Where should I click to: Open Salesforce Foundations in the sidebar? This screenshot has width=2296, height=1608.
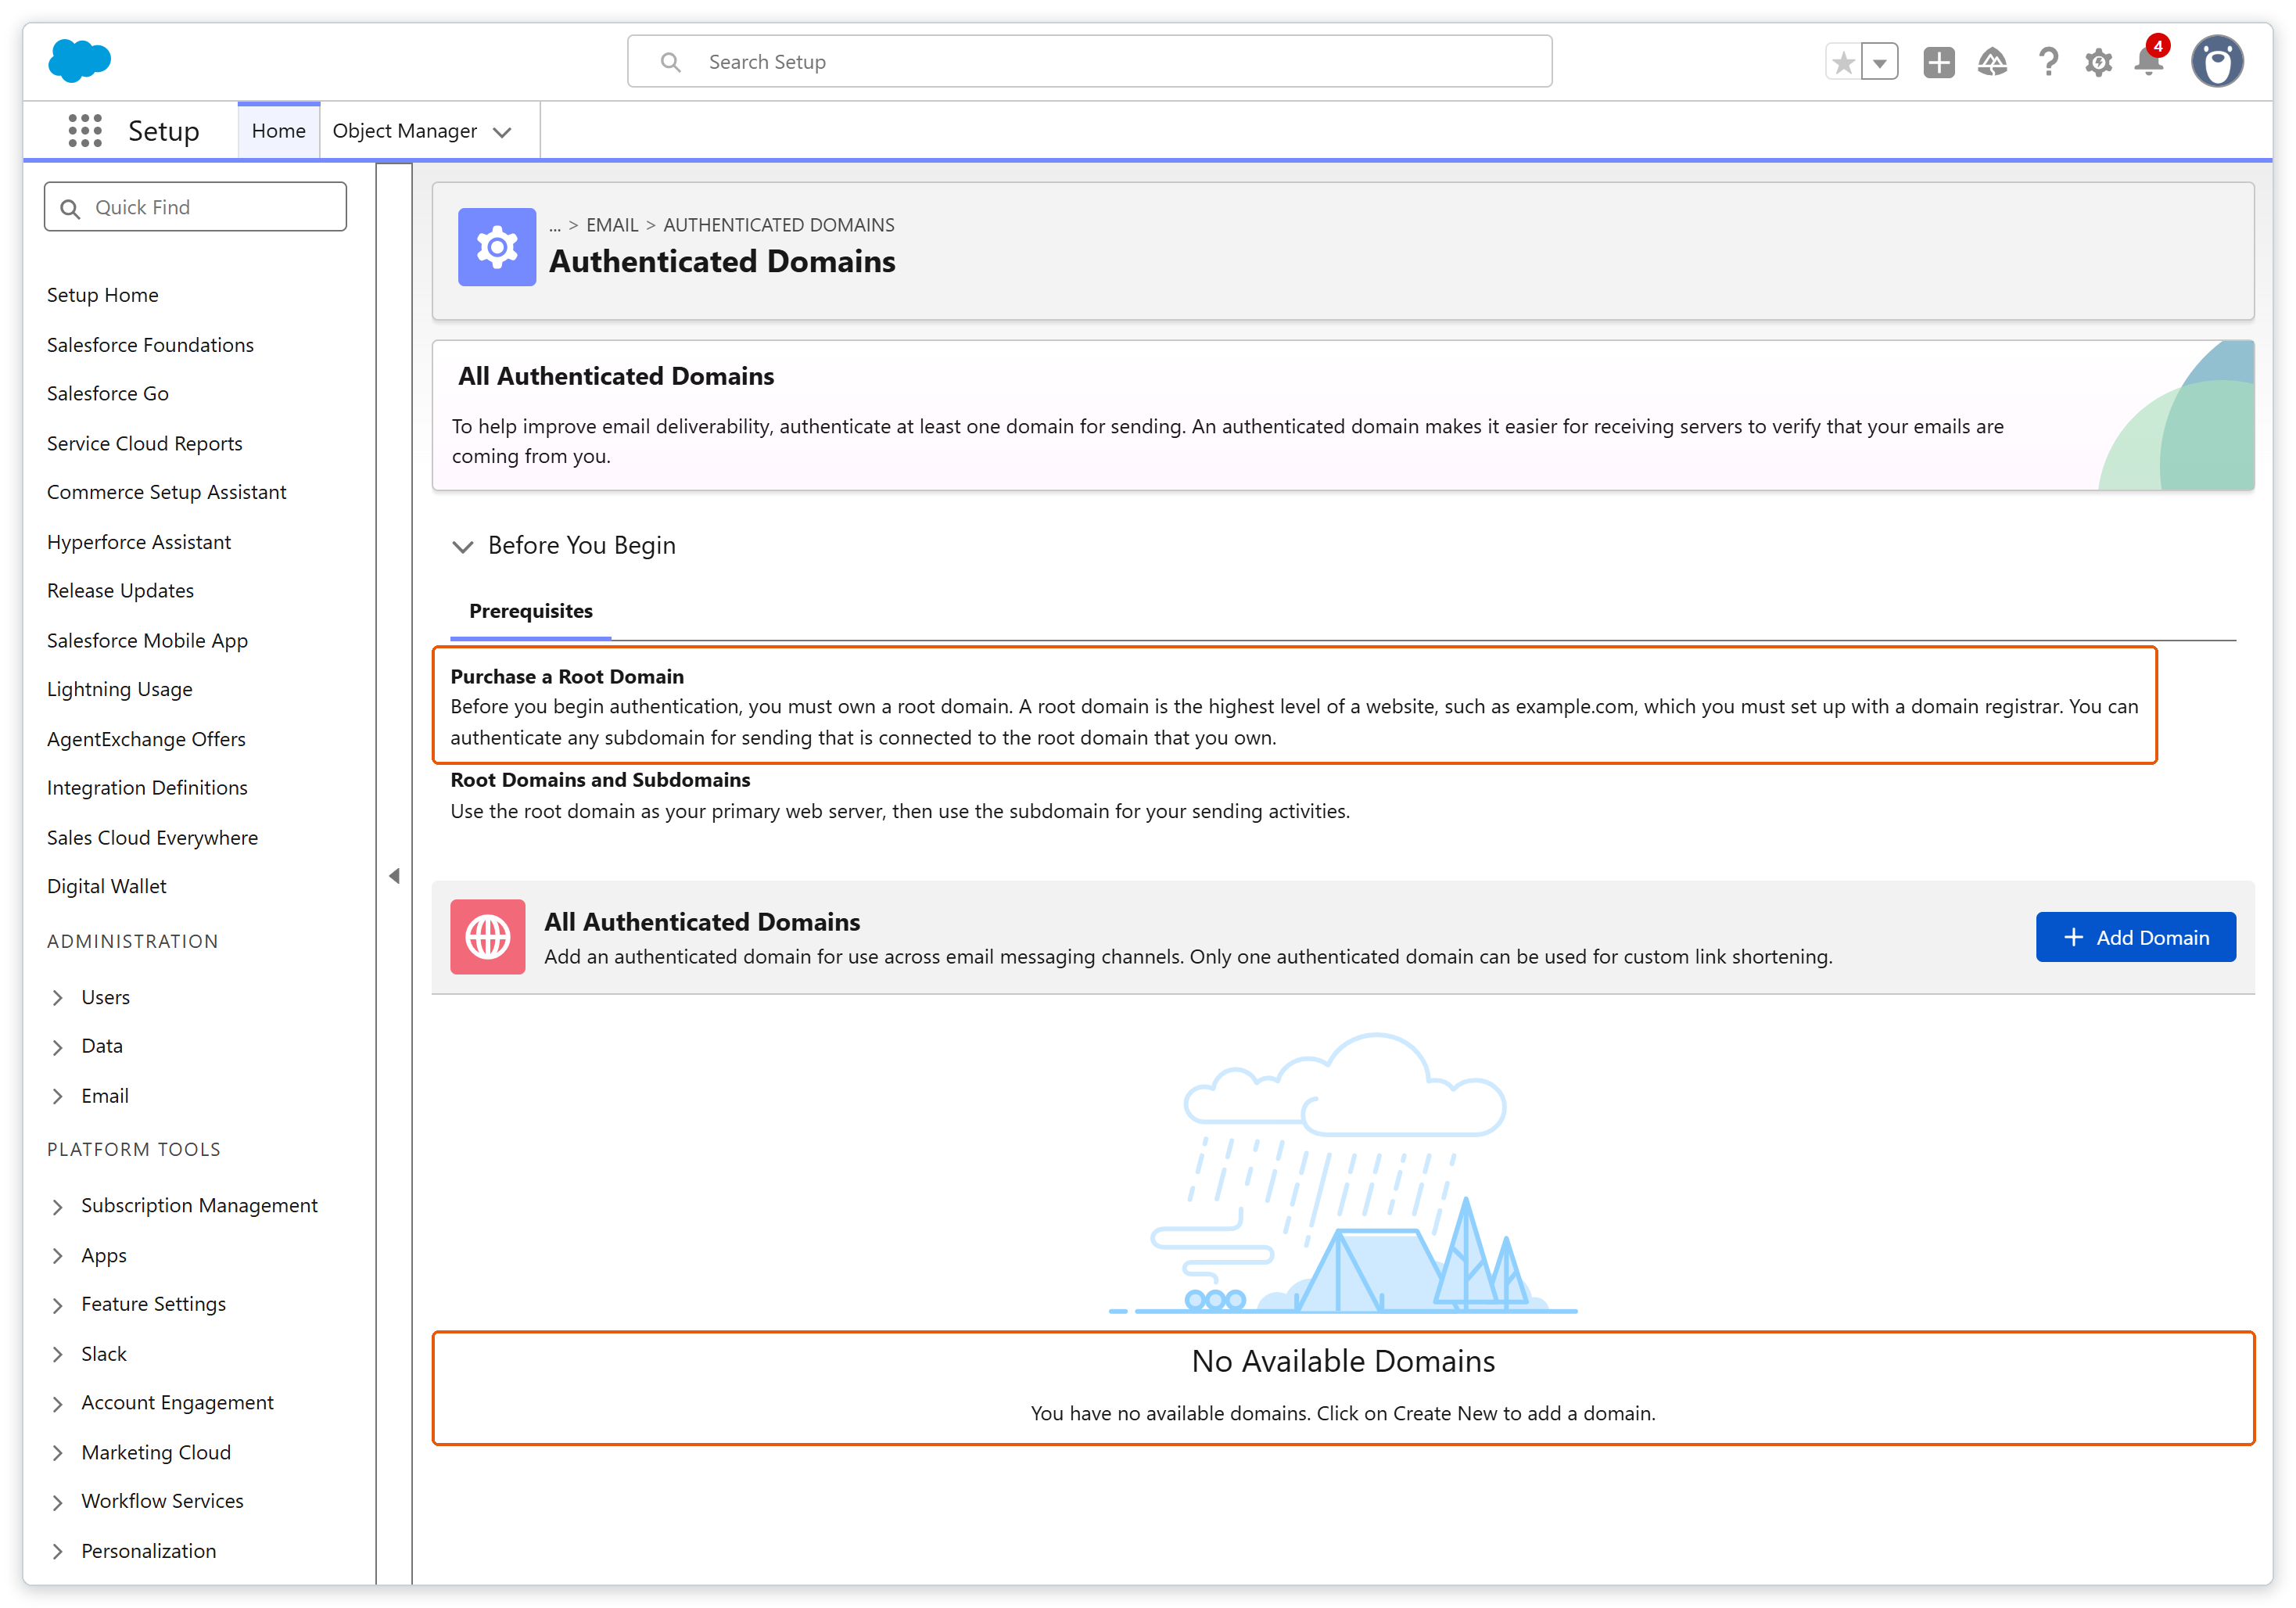(x=150, y=345)
